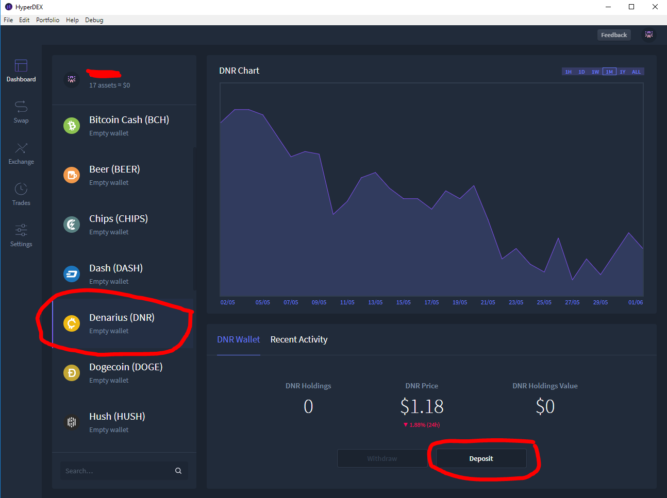The width and height of the screenshot is (667, 498).
Task: Set the chart range to 1Y
Action: (623, 72)
